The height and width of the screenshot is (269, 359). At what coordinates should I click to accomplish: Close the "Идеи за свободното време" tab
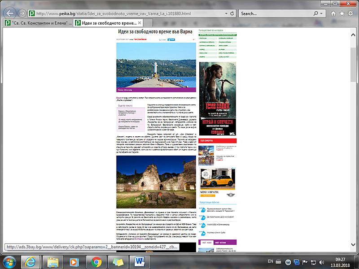(x=140, y=23)
